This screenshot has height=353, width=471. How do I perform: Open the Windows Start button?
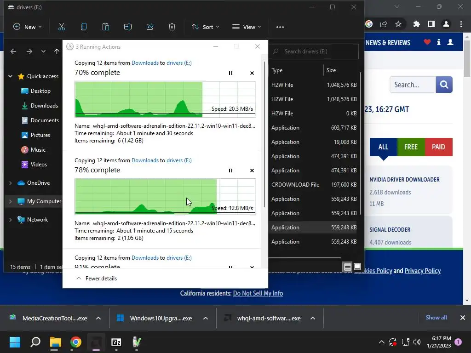pyautogui.click(x=15, y=342)
